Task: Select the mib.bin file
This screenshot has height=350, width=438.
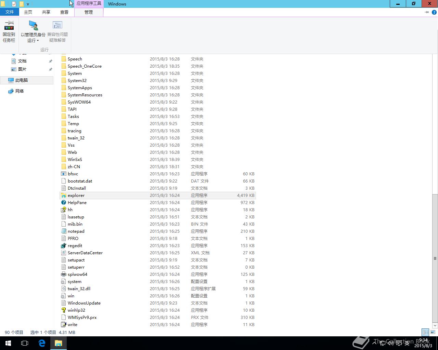Action: pos(157,224)
